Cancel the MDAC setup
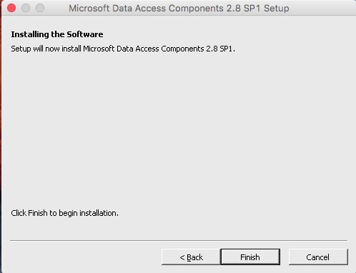Viewport: 356px width, 273px height. tap(318, 257)
